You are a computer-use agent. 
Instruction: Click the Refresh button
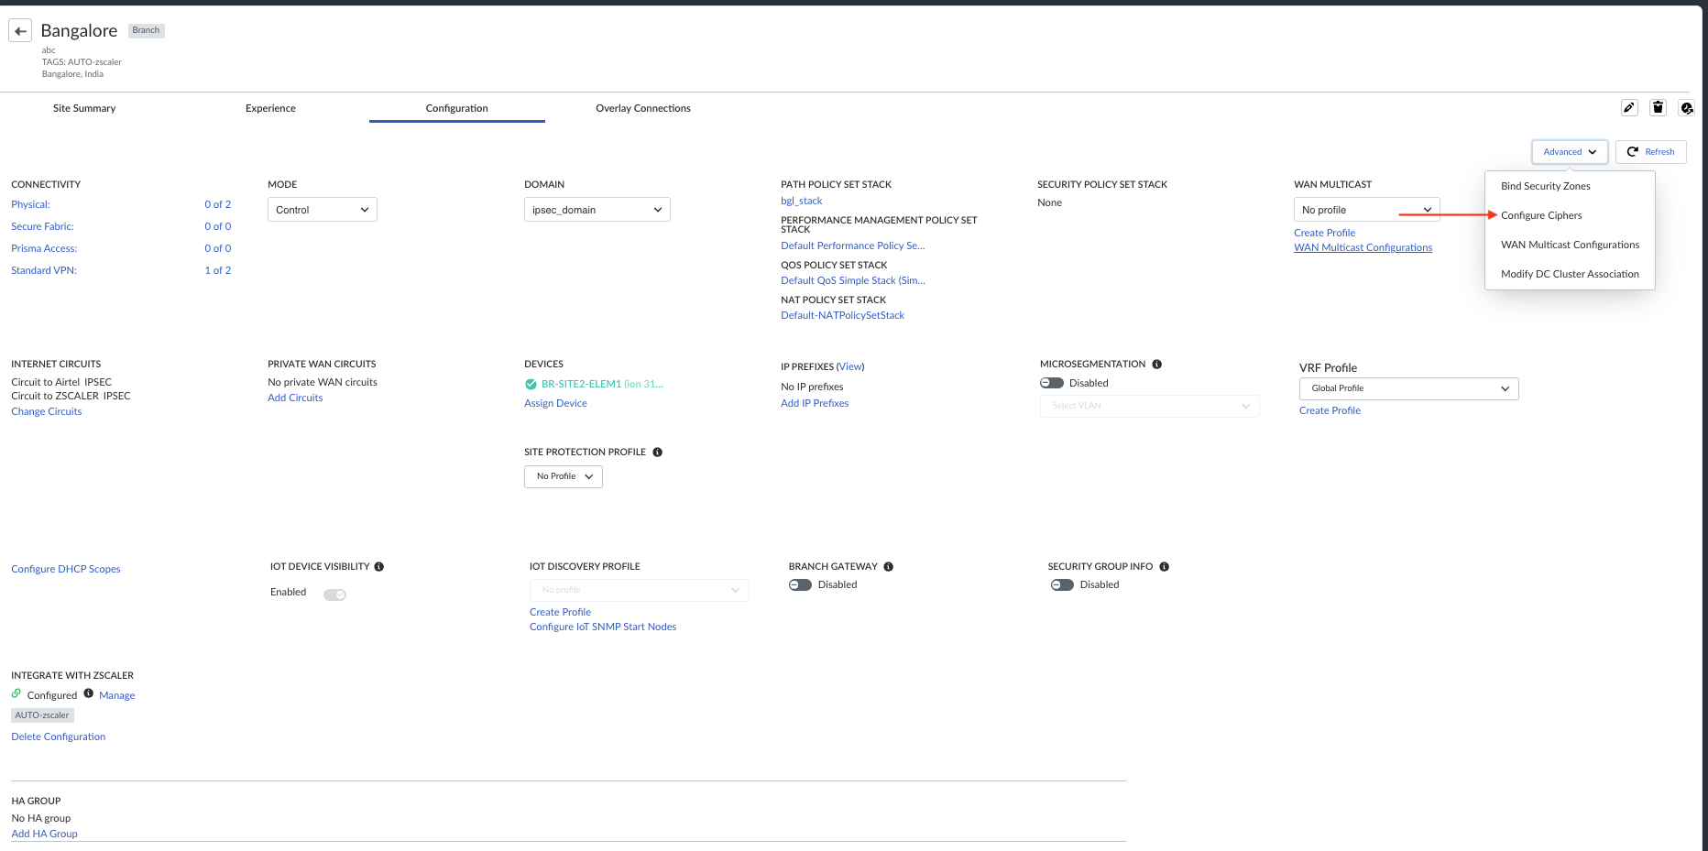pyautogui.click(x=1651, y=152)
